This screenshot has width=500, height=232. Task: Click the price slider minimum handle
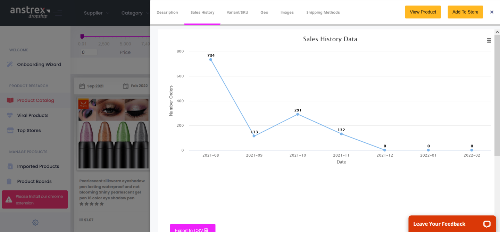click(82, 36)
